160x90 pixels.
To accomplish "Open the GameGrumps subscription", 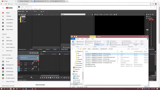I will click(9, 71).
